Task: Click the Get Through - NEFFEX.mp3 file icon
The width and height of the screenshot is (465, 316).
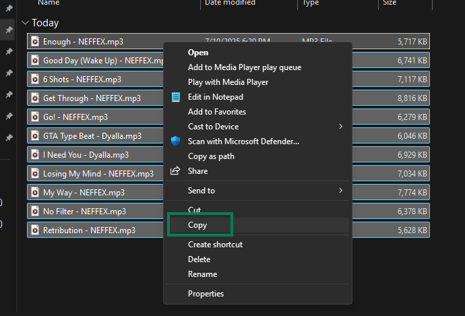Action: pyautogui.click(x=35, y=98)
